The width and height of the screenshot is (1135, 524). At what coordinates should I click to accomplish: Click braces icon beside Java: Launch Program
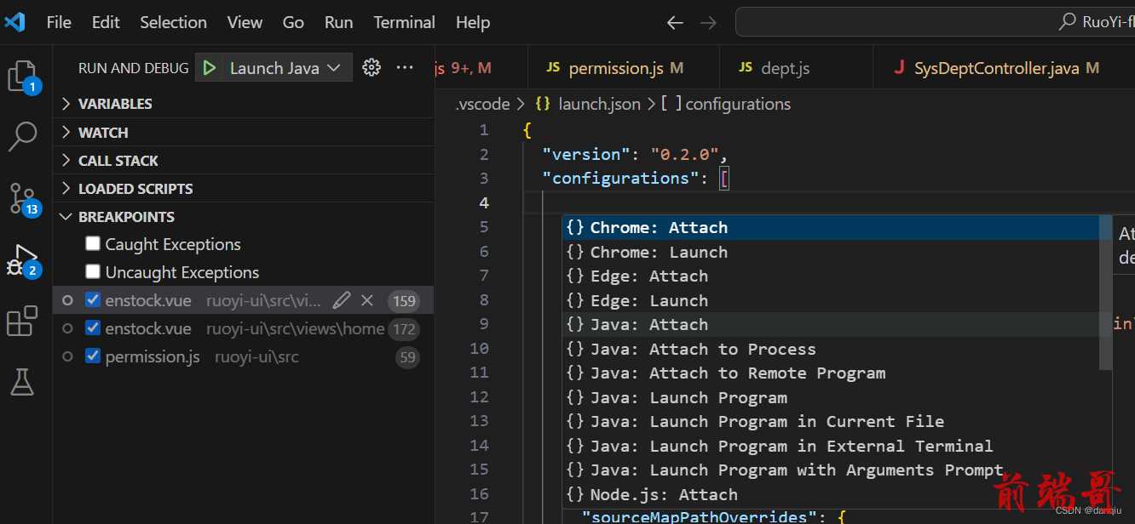click(x=575, y=398)
